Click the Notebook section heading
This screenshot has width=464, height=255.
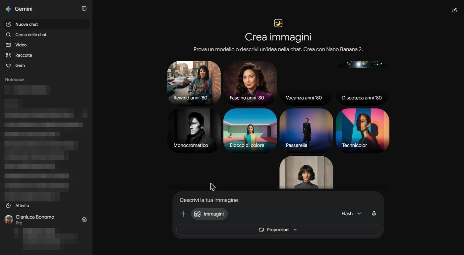pos(15,79)
